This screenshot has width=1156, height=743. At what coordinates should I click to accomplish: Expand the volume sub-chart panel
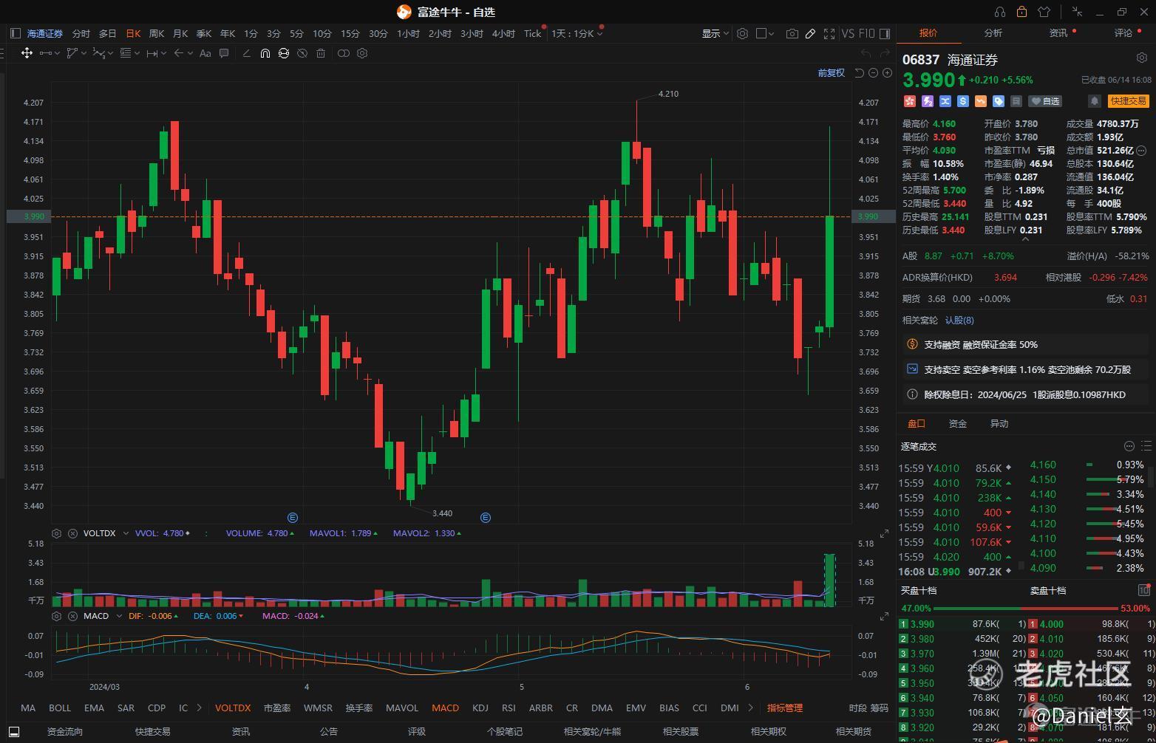[x=884, y=534]
